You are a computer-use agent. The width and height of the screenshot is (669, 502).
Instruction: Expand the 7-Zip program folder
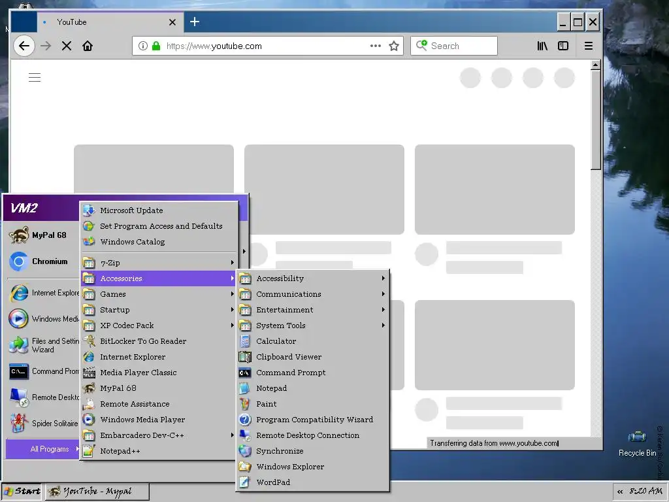point(159,263)
